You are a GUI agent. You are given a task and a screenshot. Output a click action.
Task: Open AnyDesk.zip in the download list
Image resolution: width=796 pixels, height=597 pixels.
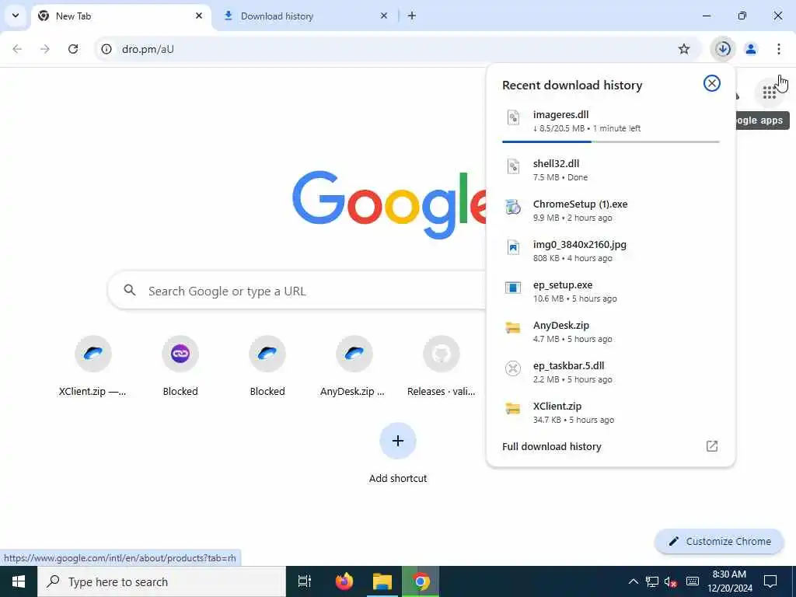611,331
